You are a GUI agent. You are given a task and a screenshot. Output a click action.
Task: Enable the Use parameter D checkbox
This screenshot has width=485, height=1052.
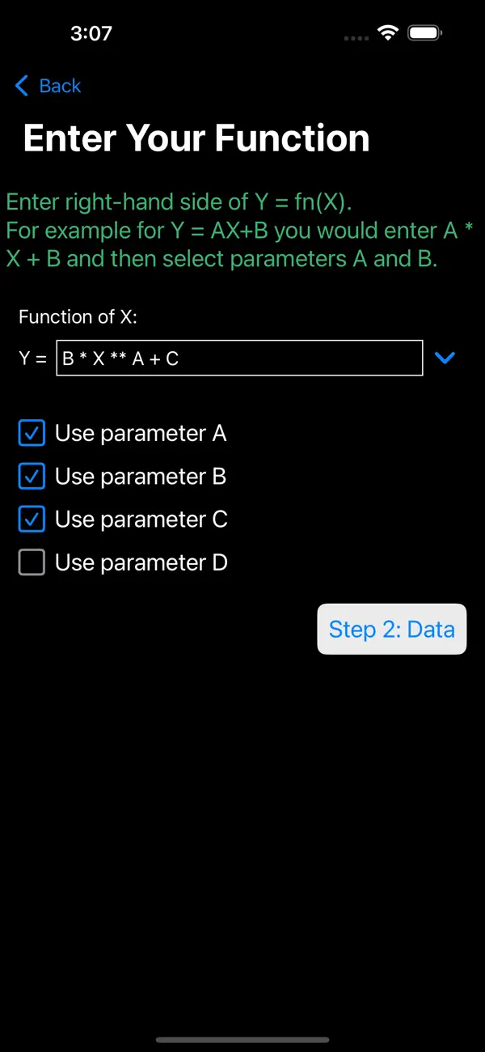click(31, 562)
